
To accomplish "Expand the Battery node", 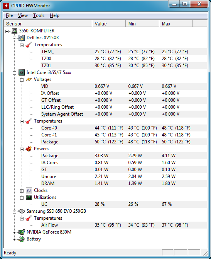I will click(15, 239).
